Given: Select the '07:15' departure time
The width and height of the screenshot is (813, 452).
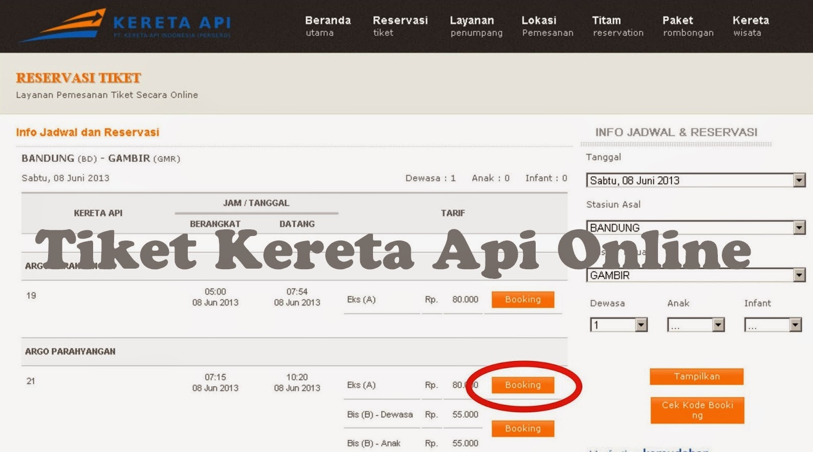Looking at the screenshot, I should (x=215, y=377).
